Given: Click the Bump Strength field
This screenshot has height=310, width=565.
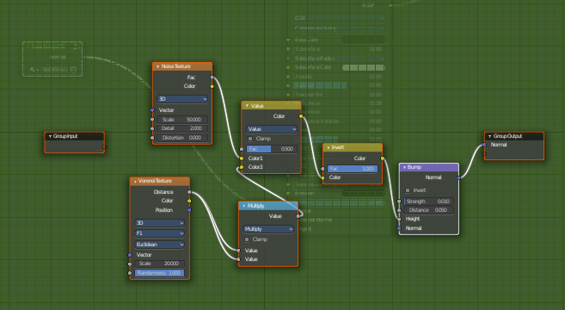Looking at the screenshot, I should tap(429, 201).
